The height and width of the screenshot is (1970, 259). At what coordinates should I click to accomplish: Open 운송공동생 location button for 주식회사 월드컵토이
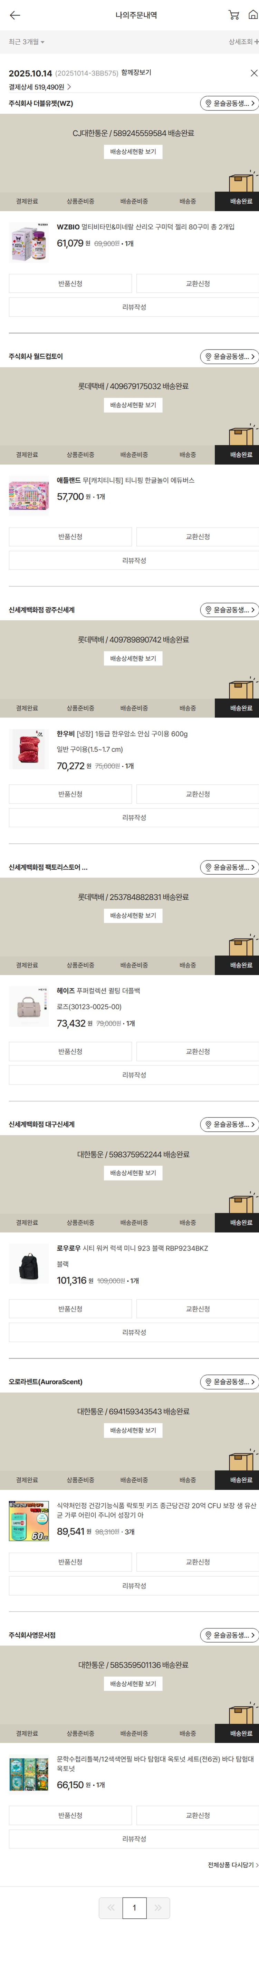(229, 356)
